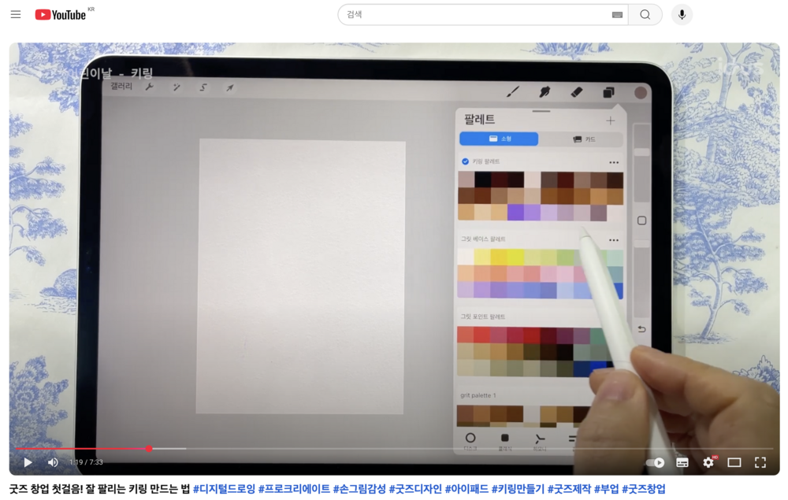
Task: Play the YouTube video
Action: tap(28, 462)
